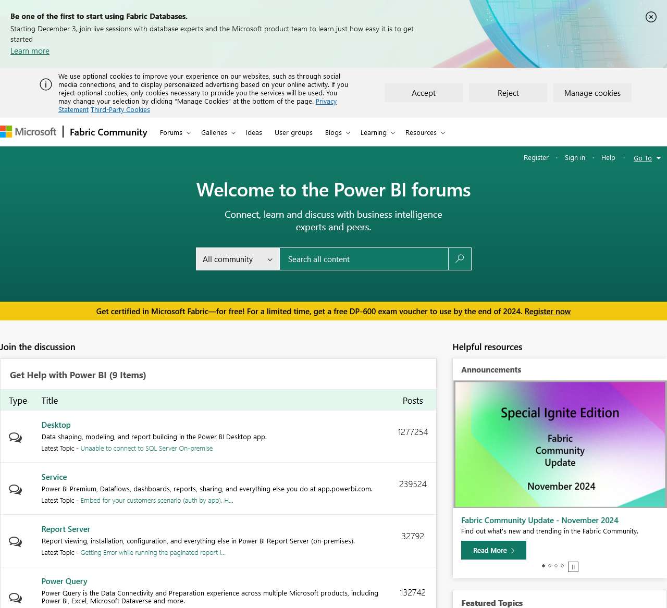The height and width of the screenshot is (608, 667).
Task: Click the cookie notice info icon
Action: pyautogui.click(x=46, y=84)
